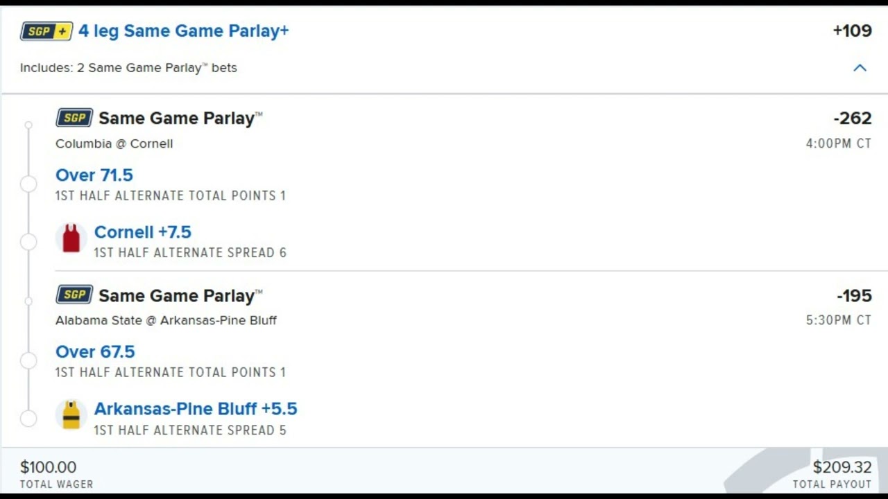Image resolution: width=888 pixels, height=499 pixels.
Task: Click the SGP+ badge icon
Action: [x=46, y=31]
